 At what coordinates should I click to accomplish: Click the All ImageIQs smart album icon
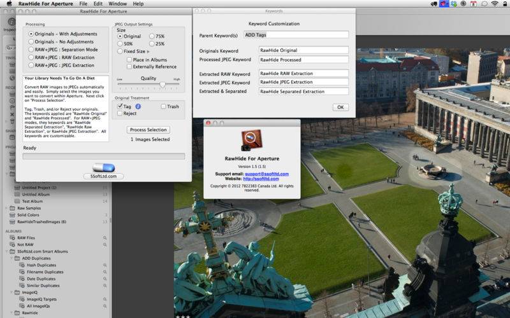click(x=22, y=306)
